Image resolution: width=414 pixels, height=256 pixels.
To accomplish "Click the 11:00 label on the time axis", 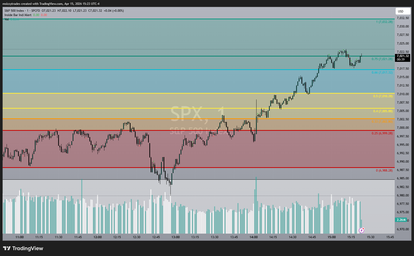I will click(x=20, y=237).
